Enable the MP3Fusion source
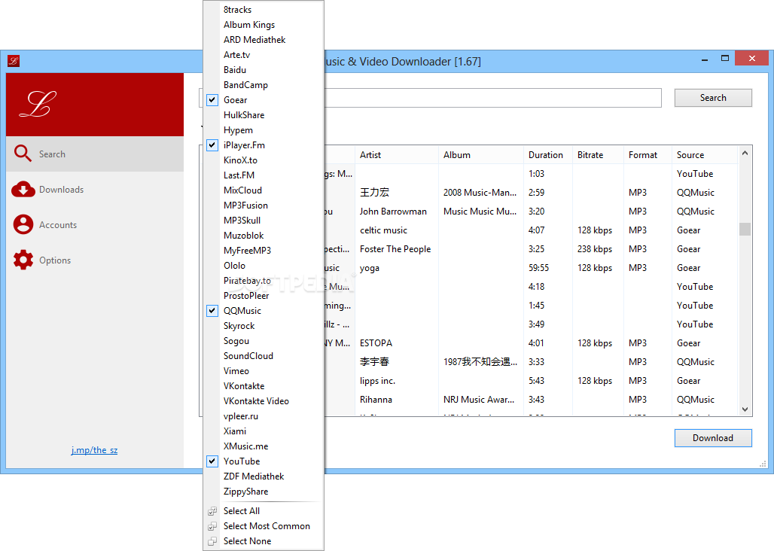This screenshot has height=551, width=774. pos(264,205)
